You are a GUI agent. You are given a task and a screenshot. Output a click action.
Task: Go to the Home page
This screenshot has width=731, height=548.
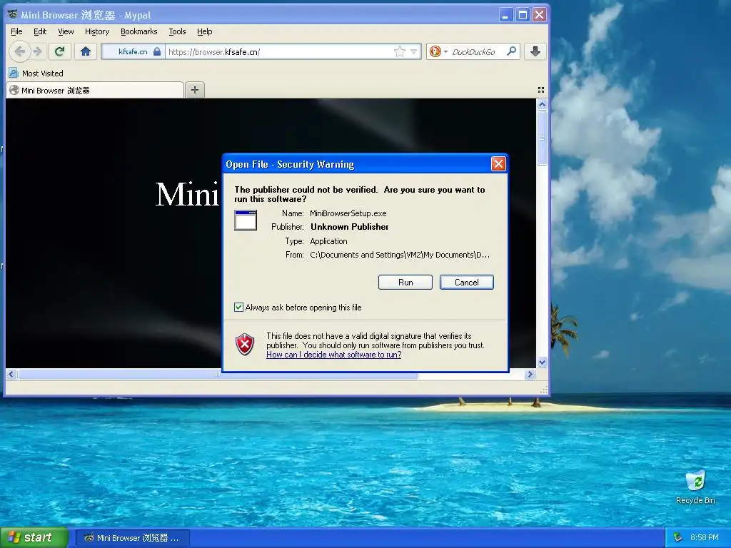[86, 51]
